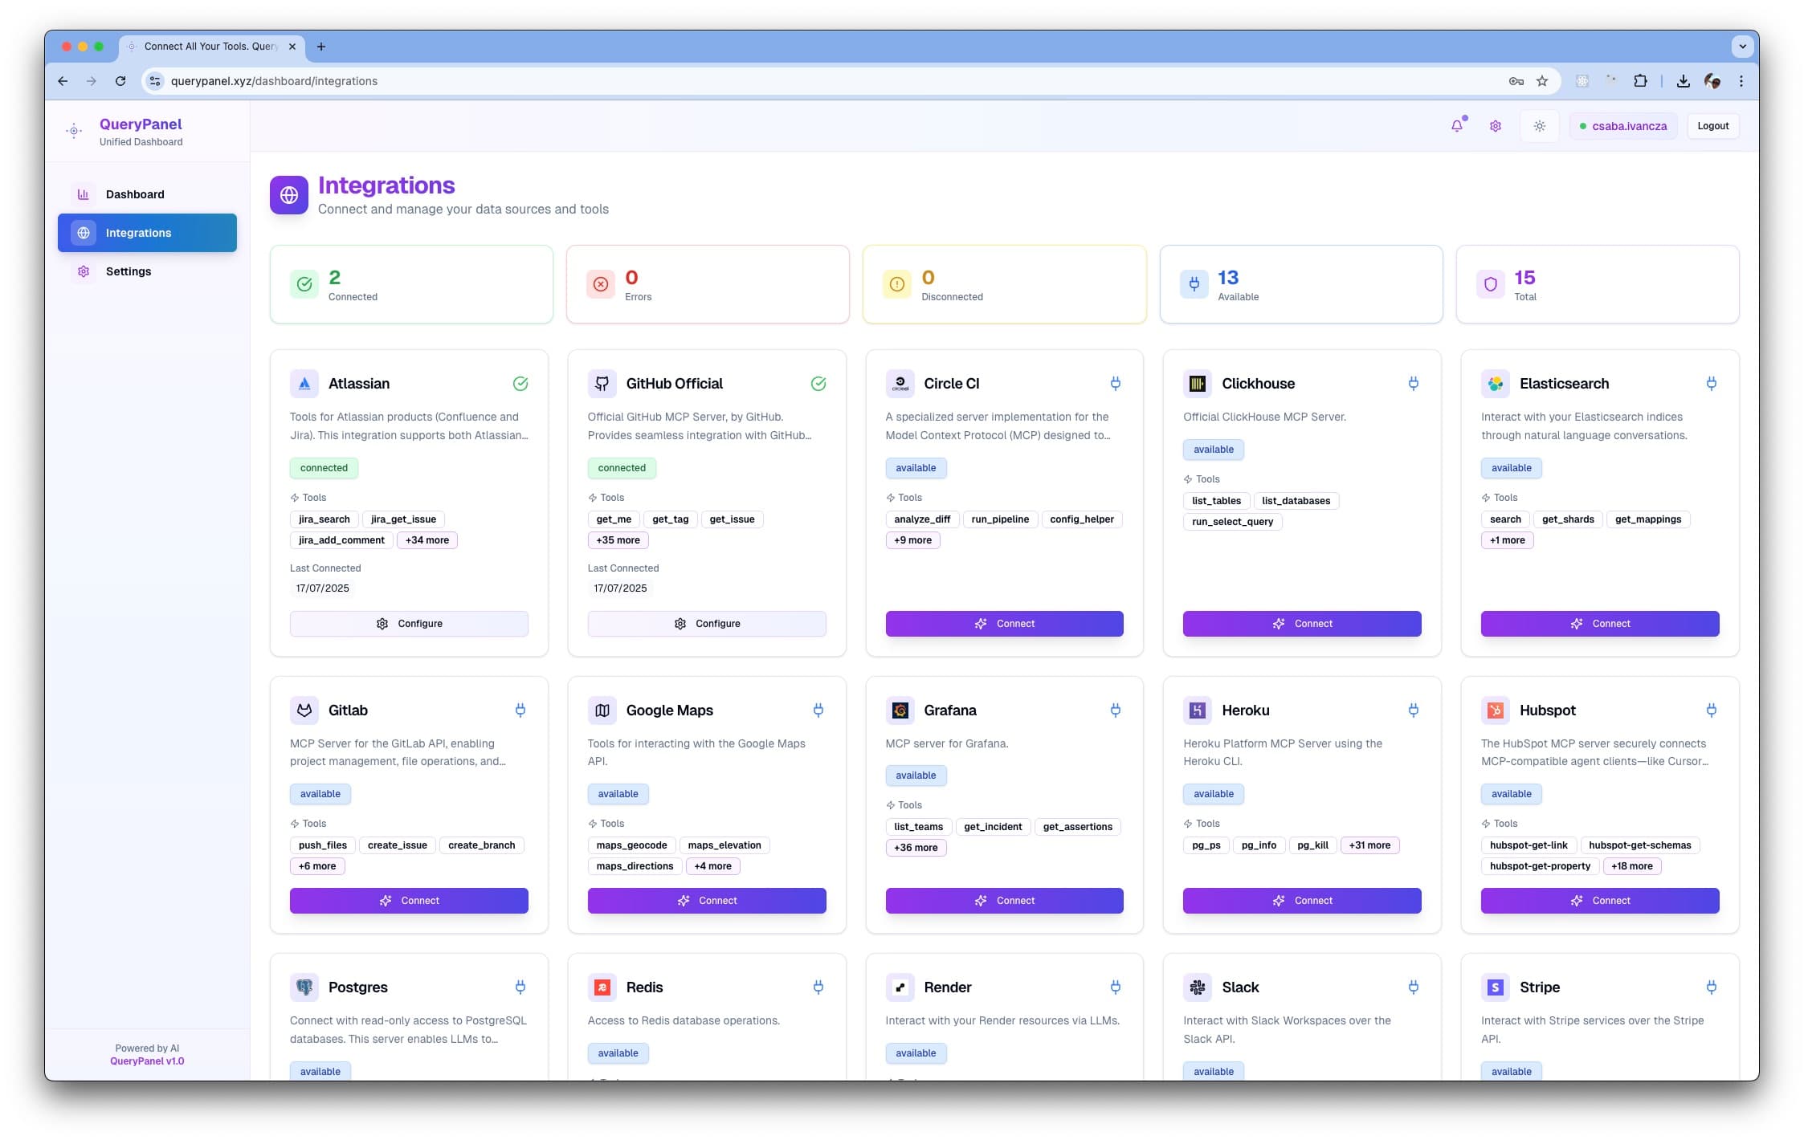Click the Atlassian logo icon
The image size is (1804, 1140).
[304, 384]
